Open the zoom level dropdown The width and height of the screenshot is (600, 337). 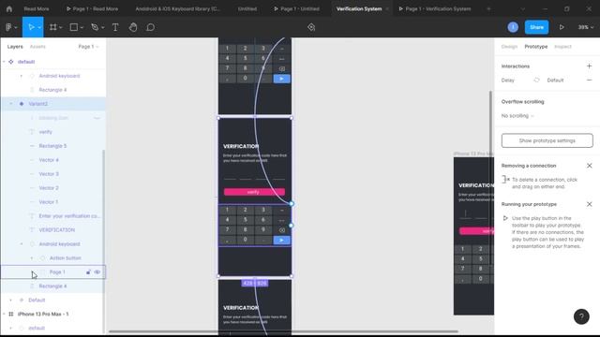pyautogui.click(x=585, y=27)
